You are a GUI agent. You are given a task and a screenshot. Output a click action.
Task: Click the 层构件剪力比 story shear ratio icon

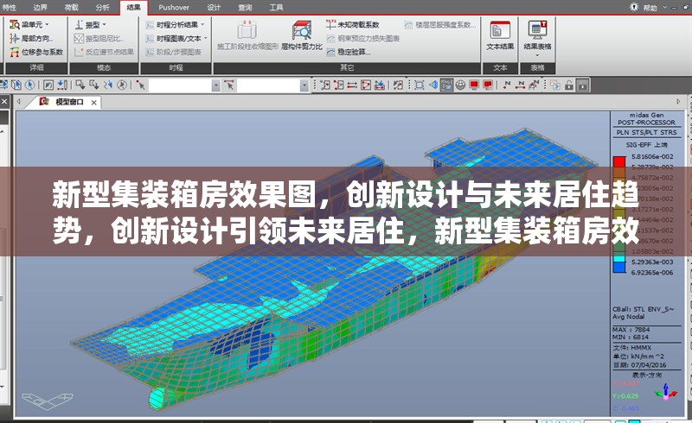[301, 33]
